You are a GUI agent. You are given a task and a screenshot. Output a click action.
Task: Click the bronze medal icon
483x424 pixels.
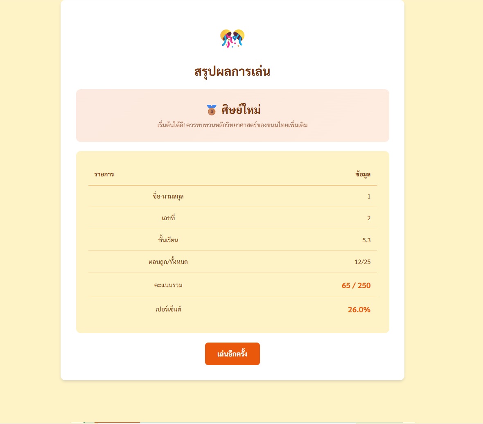211,110
